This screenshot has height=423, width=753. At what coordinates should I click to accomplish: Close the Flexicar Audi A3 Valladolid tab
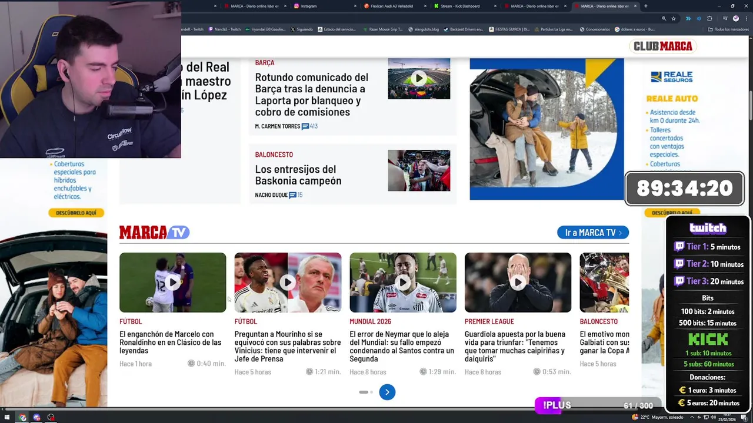tap(425, 6)
